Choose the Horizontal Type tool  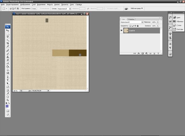pos(8,80)
